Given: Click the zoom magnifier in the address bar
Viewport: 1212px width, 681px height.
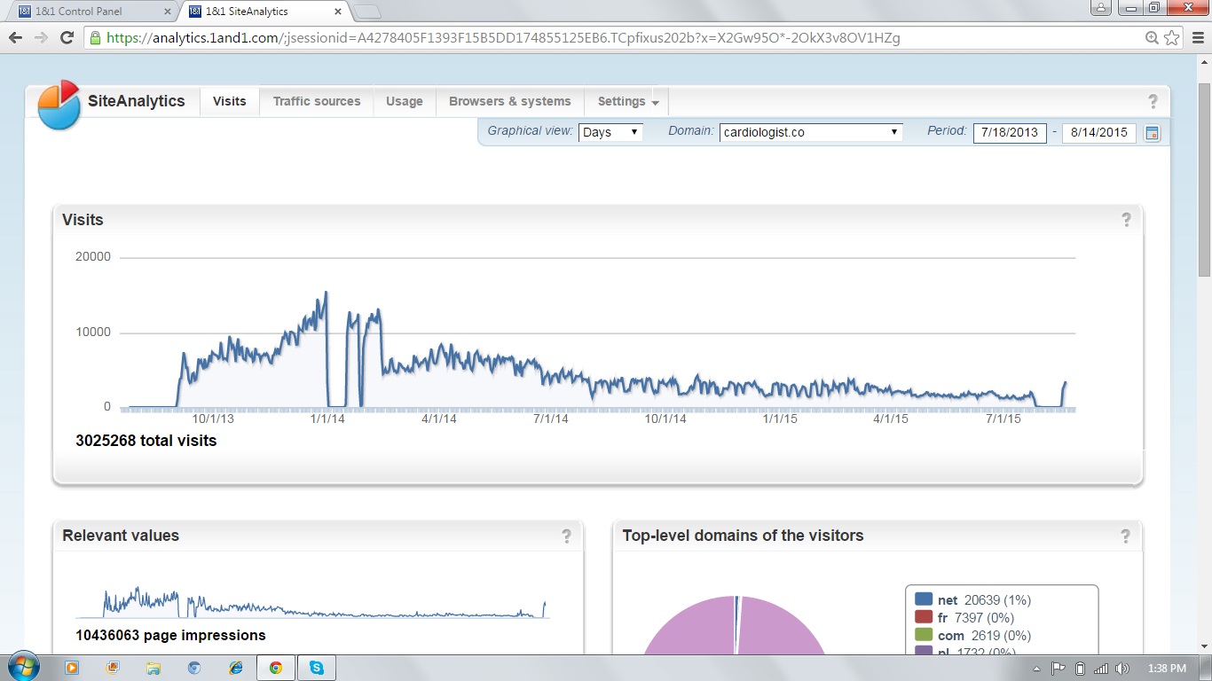Looking at the screenshot, I should 1152,37.
